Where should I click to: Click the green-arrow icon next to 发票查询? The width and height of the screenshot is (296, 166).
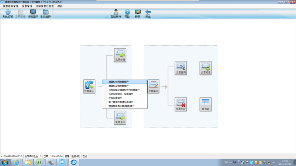pyautogui.click(x=206, y=68)
